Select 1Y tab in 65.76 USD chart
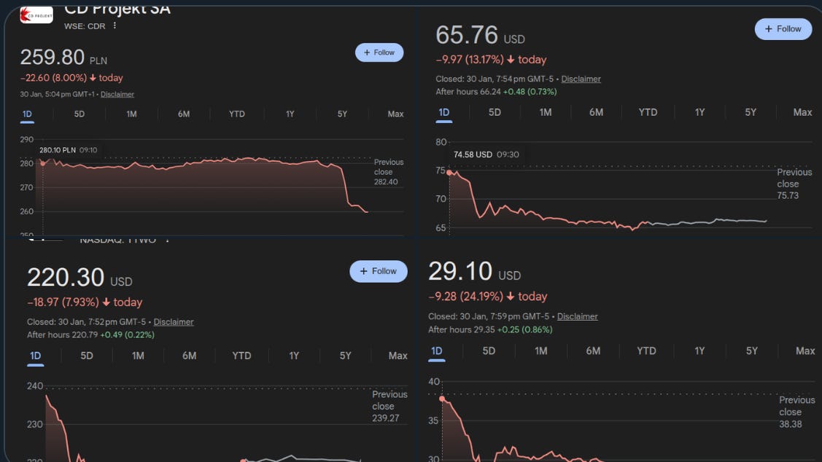Viewport: 822px width, 462px height. pos(700,113)
